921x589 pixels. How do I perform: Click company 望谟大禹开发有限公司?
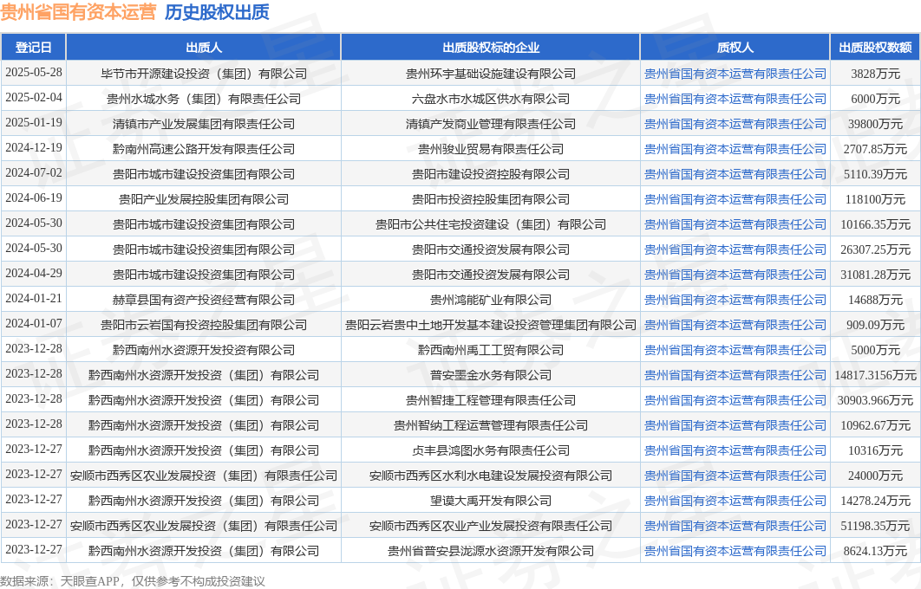click(491, 501)
